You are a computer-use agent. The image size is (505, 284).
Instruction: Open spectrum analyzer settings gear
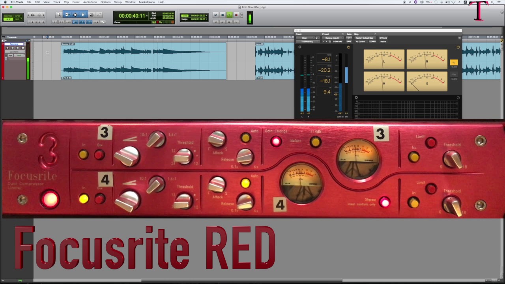356,97
